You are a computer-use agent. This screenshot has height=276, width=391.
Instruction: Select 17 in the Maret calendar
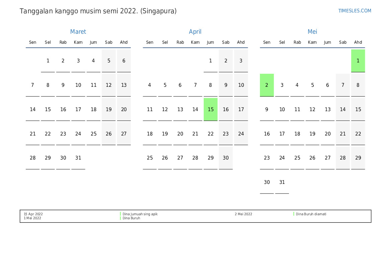78,109
